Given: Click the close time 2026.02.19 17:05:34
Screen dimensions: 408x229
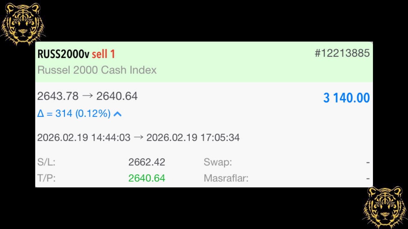Looking at the screenshot, I should (193, 138).
